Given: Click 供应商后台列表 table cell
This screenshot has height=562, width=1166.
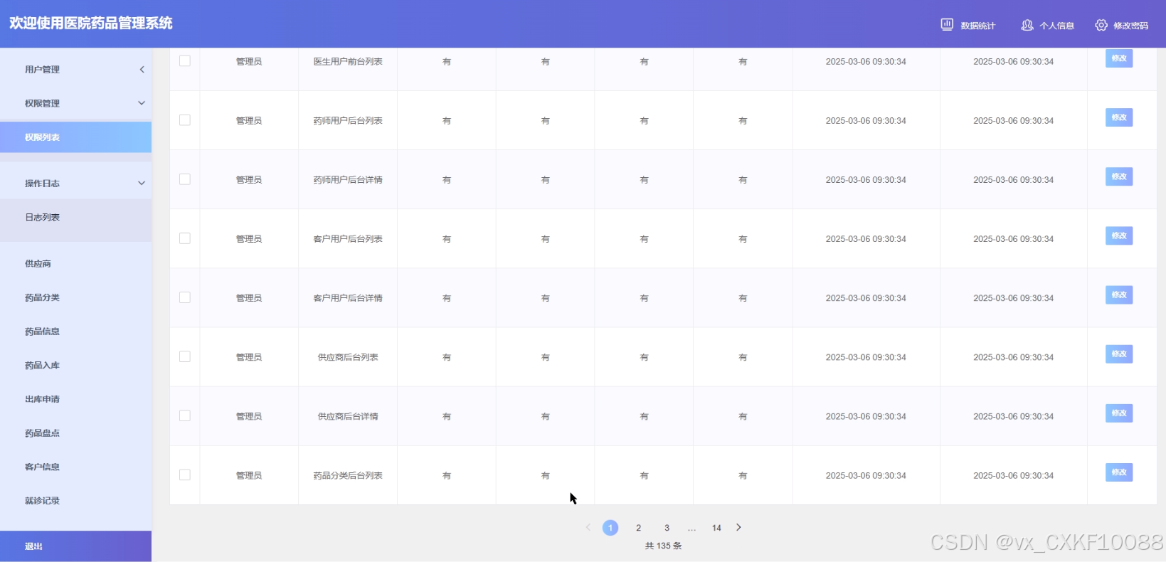Looking at the screenshot, I should 348,357.
